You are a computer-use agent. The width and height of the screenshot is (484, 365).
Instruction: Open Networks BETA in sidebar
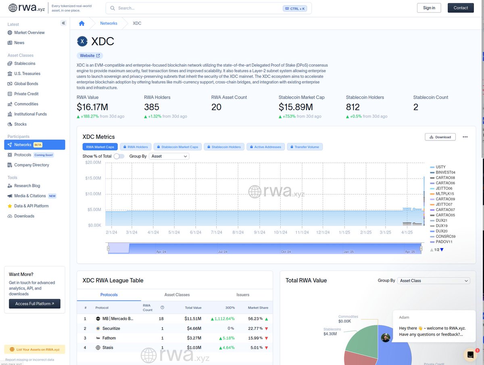tap(35, 145)
